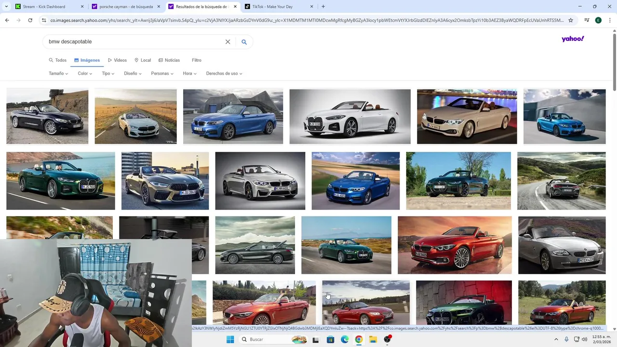Click the bmw descapotable search field
Screen dimensions: 617x347
tap(135, 42)
